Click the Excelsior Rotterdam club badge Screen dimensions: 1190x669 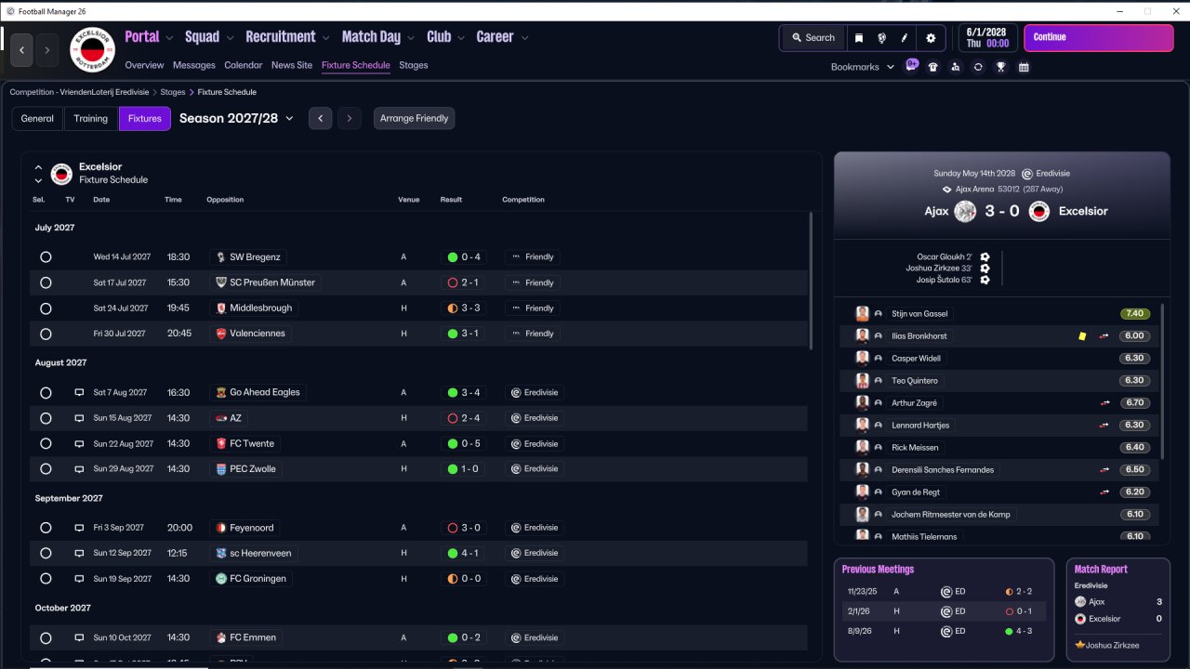pos(92,49)
